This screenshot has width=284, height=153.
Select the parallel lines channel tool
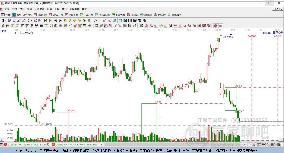point(135,26)
